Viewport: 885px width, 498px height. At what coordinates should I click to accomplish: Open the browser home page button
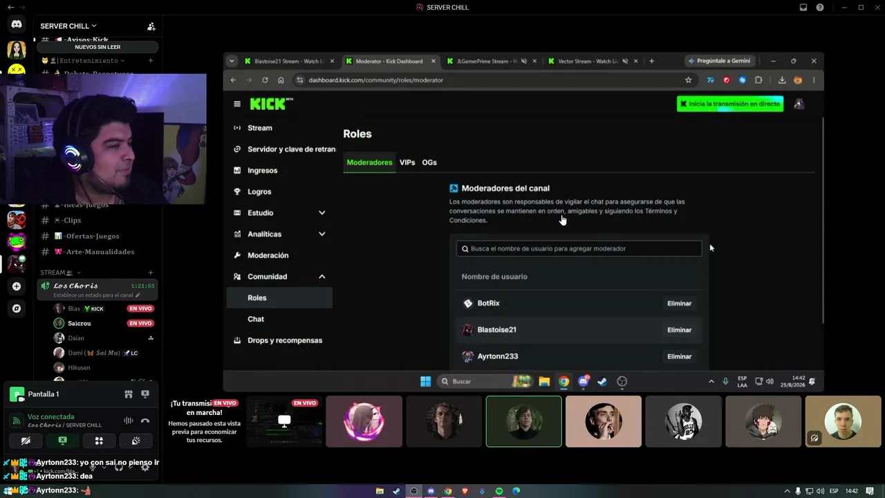click(x=281, y=80)
